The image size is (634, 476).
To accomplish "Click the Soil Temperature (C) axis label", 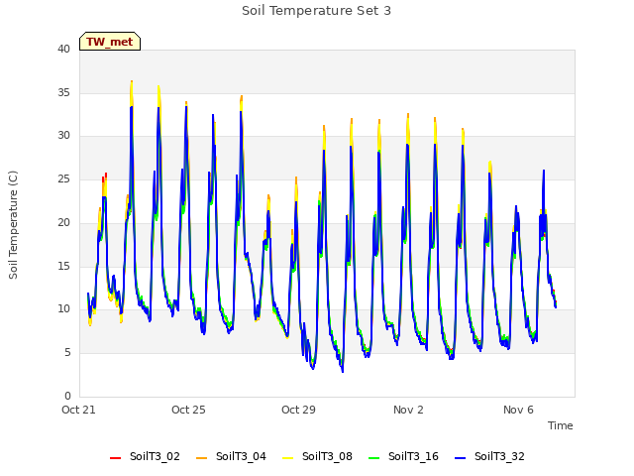I will 13,225.
